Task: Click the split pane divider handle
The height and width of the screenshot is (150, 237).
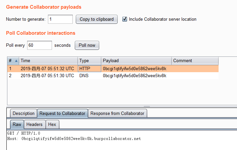Action: (x=146, y=107)
